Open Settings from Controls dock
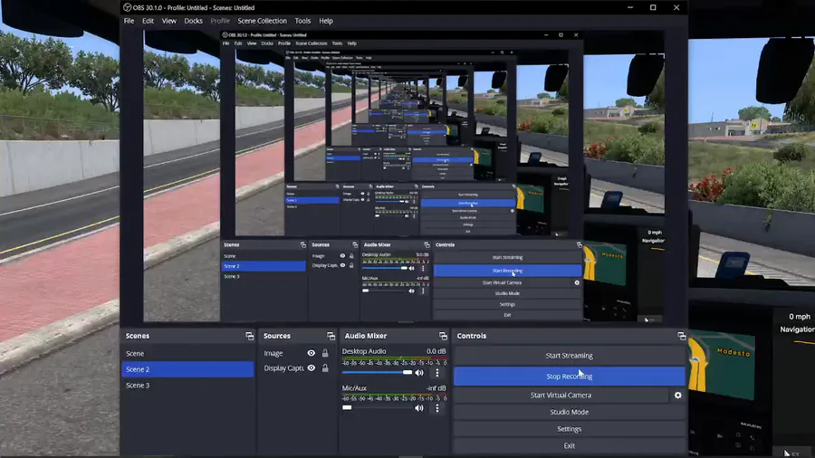This screenshot has width=815, height=458. (570, 429)
